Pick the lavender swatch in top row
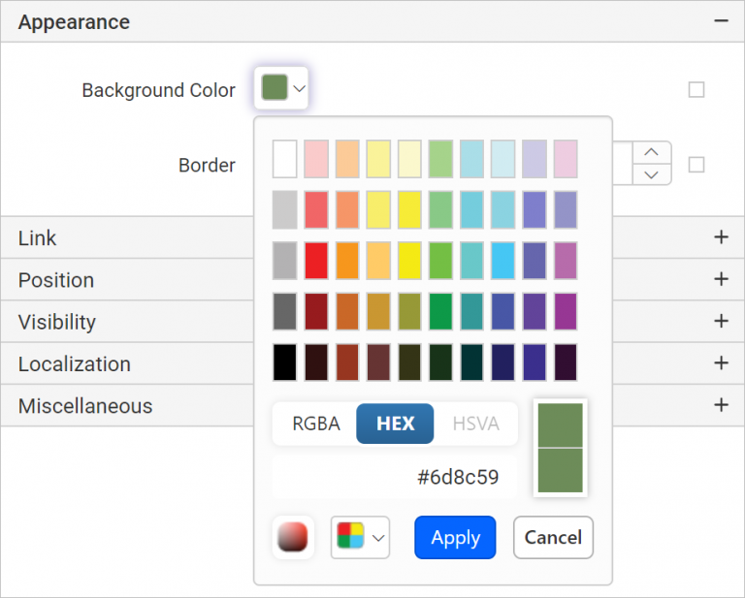The image size is (745, 598). pyautogui.click(x=534, y=159)
